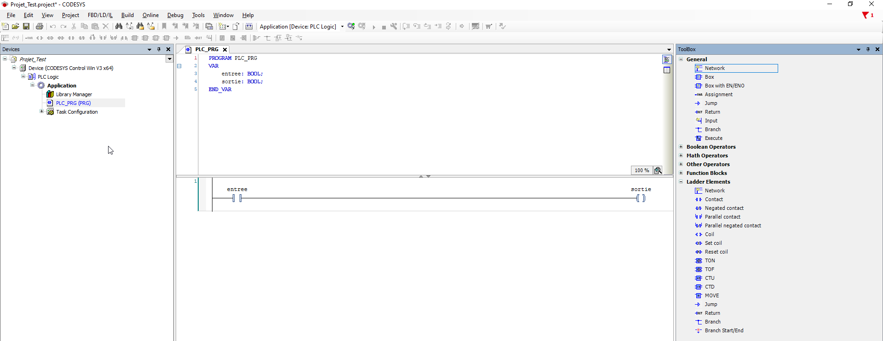Viewport: 883px width, 341px height.
Task: Select the Negated contact ladder element
Action: click(x=724, y=208)
